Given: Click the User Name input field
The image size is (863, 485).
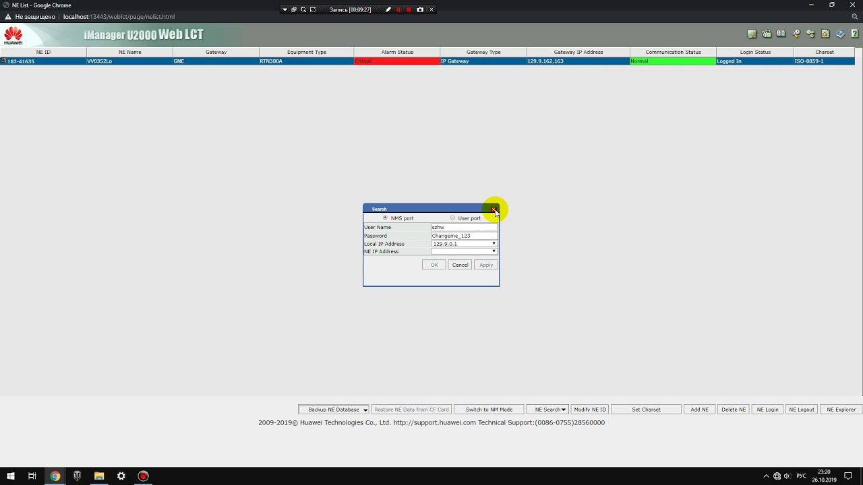Looking at the screenshot, I should (x=465, y=227).
